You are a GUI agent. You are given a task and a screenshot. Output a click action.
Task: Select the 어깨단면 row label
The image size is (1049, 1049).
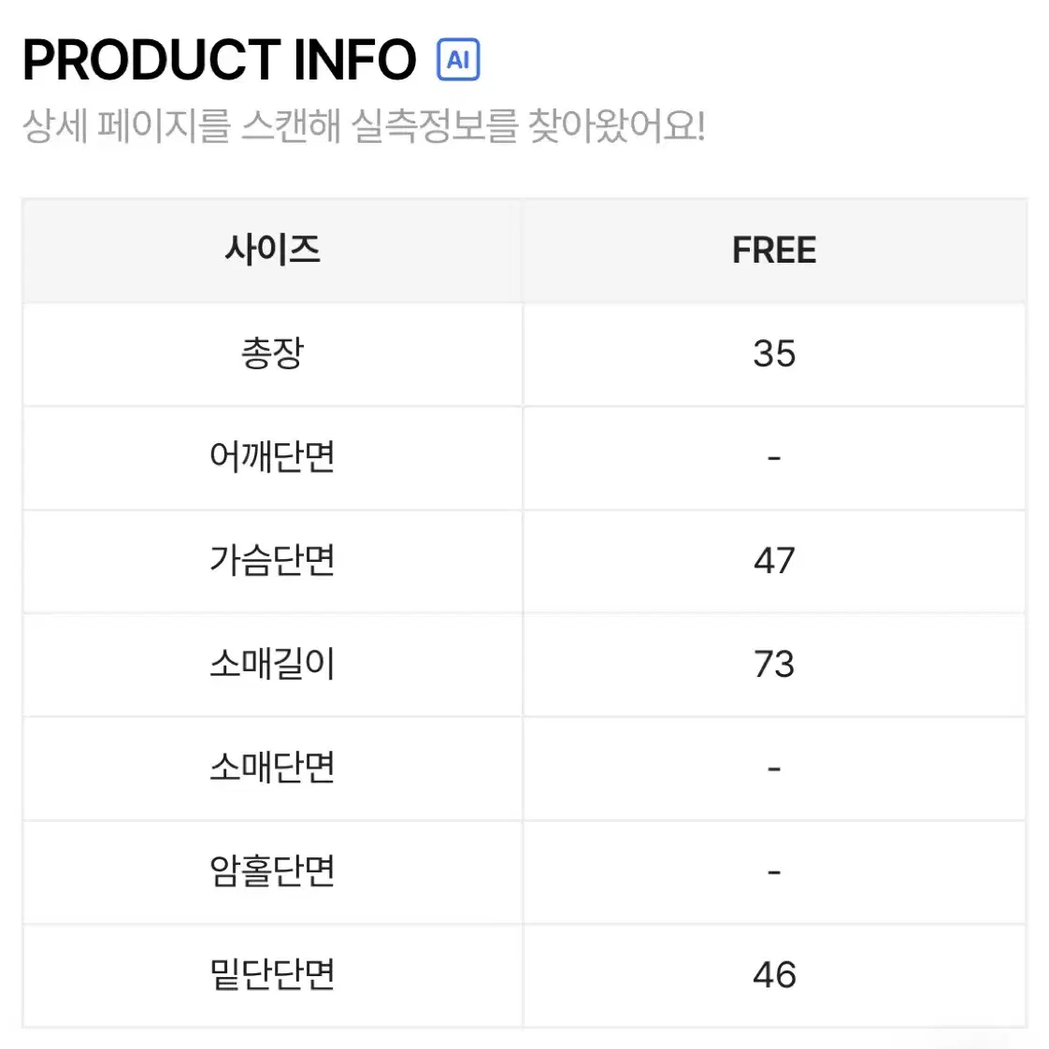[x=272, y=457]
